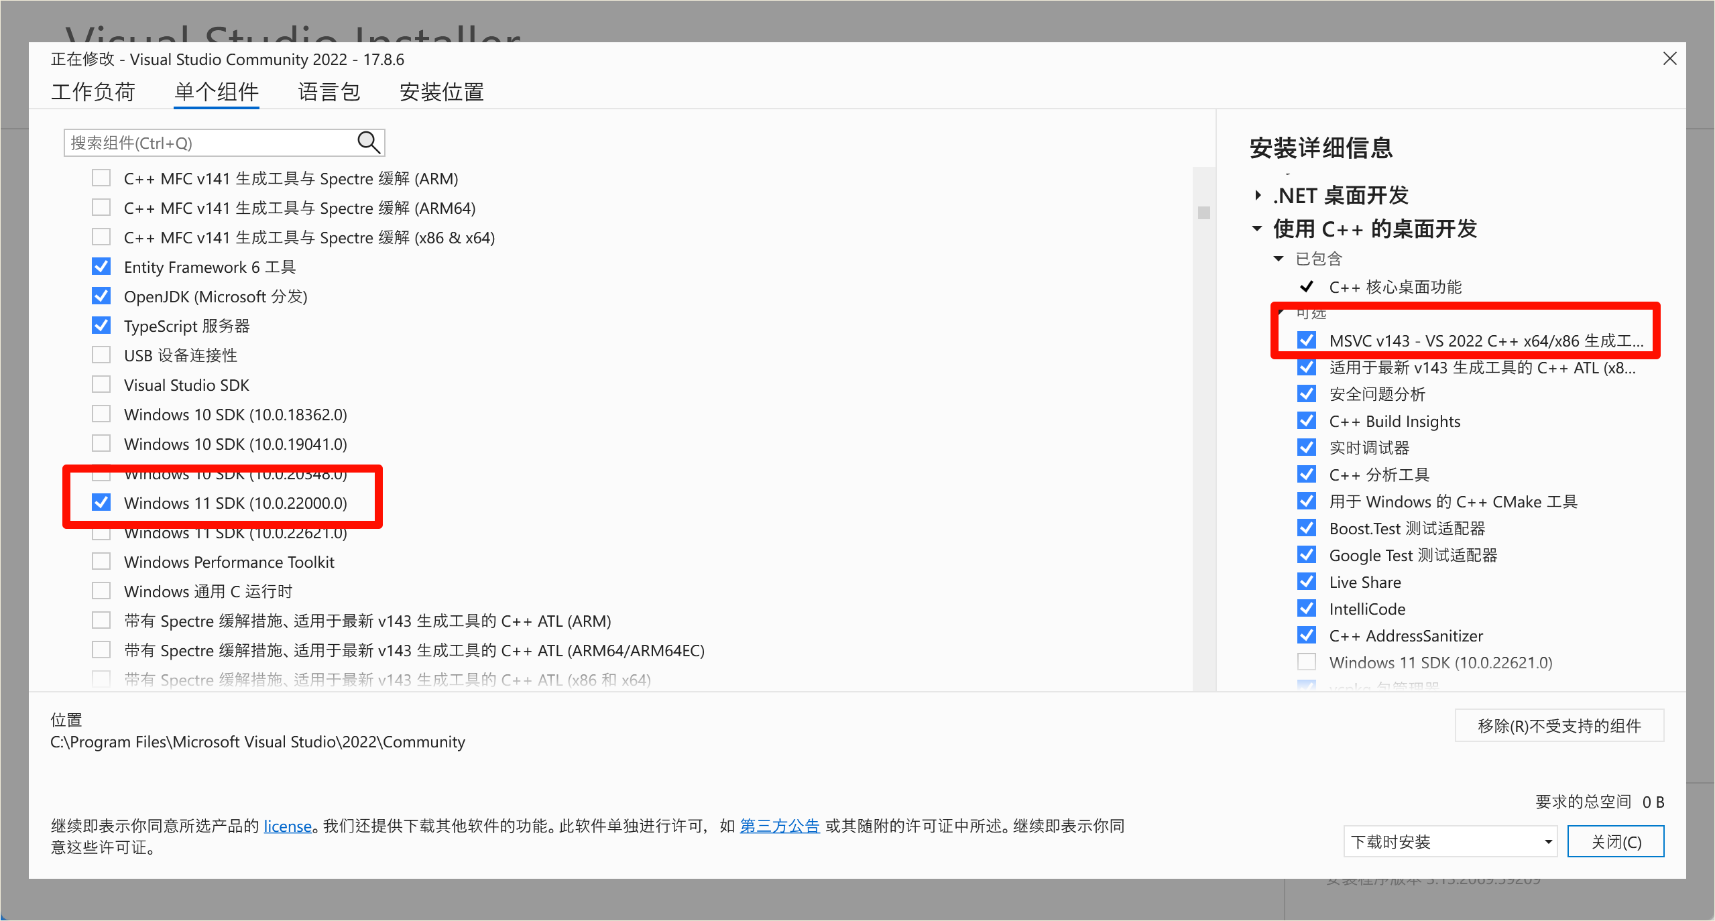The height and width of the screenshot is (921, 1715).
Task: Uncheck Windows 11 SDK (10.0.22000.0)
Action: (101, 503)
